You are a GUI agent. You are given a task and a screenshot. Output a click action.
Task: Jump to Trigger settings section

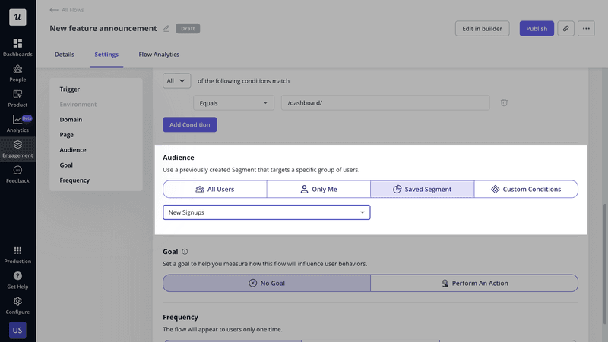click(70, 89)
